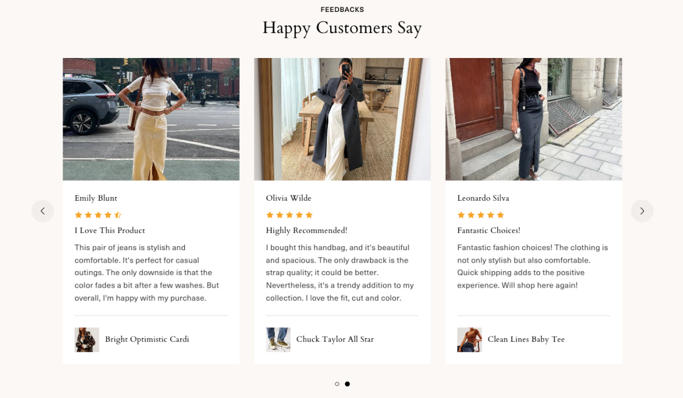Click the previous slide arrow button

click(43, 211)
